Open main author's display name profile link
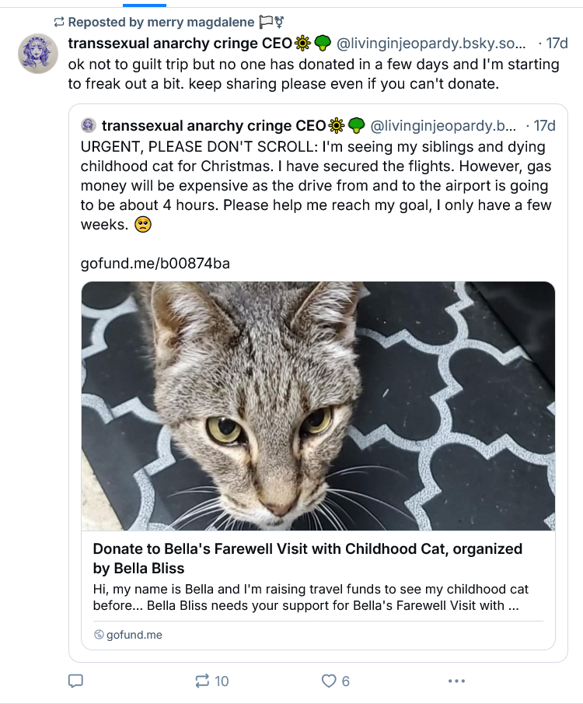The width and height of the screenshot is (583, 704). click(x=180, y=43)
